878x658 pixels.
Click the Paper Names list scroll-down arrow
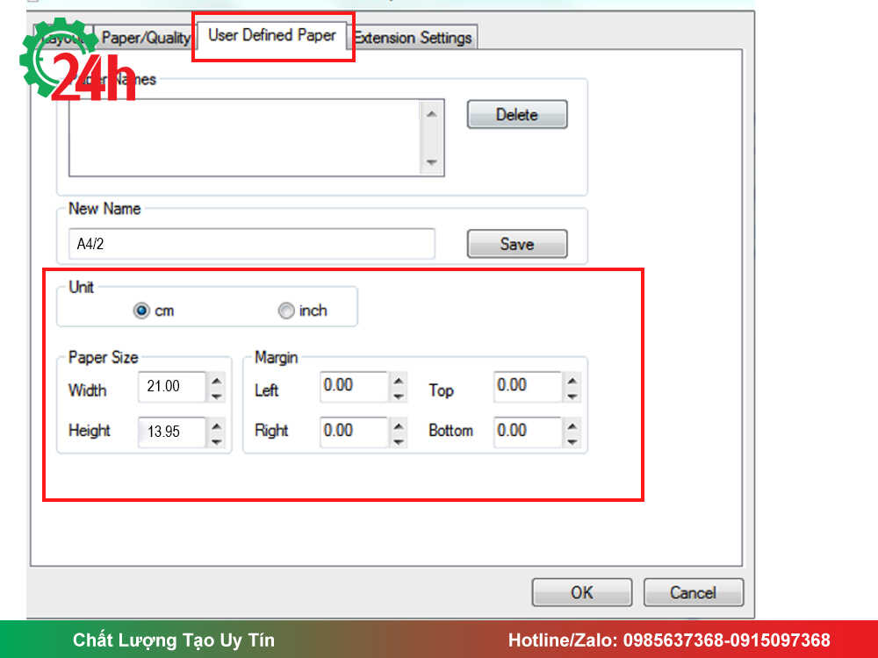tap(431, 162)
